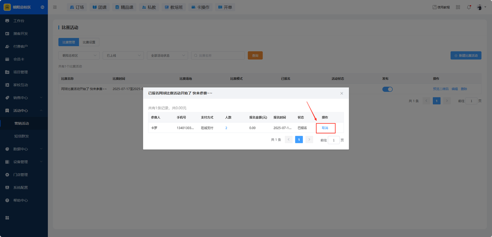Click the apps grid icon at sidebar bottom

point(7,218)
